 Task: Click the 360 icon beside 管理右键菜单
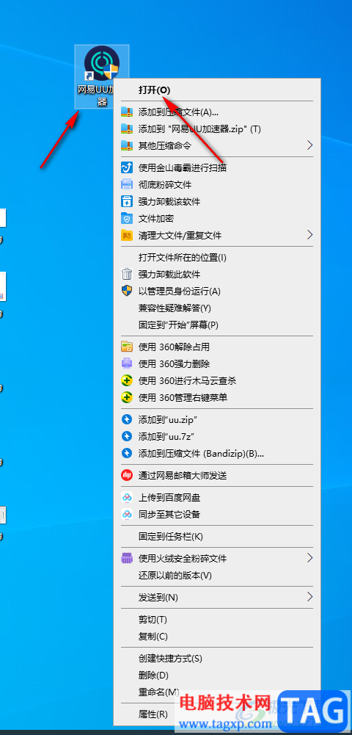click(x=127, y=397)
